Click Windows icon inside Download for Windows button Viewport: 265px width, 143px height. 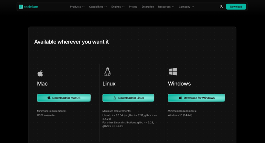(180, 98)
